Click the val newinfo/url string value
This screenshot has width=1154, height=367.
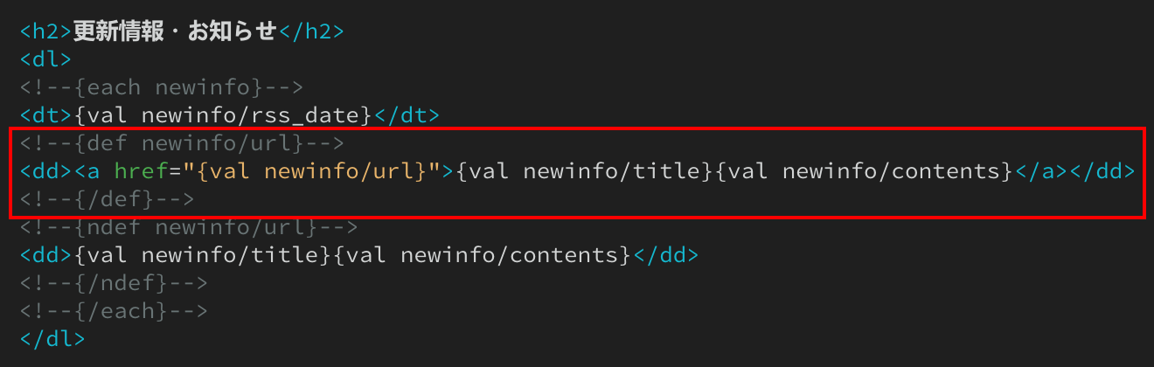click(311, 171)
